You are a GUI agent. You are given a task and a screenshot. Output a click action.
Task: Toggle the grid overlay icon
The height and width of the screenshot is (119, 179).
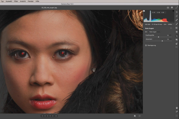click(x=177, y=116)
